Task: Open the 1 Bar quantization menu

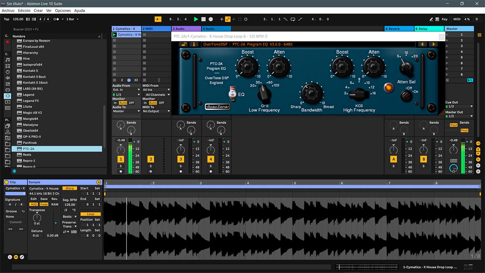Action: click(73, 19)
